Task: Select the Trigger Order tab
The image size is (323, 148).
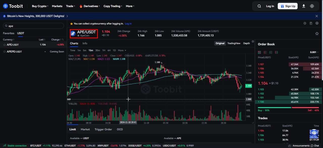Action: tap(103, 129)
